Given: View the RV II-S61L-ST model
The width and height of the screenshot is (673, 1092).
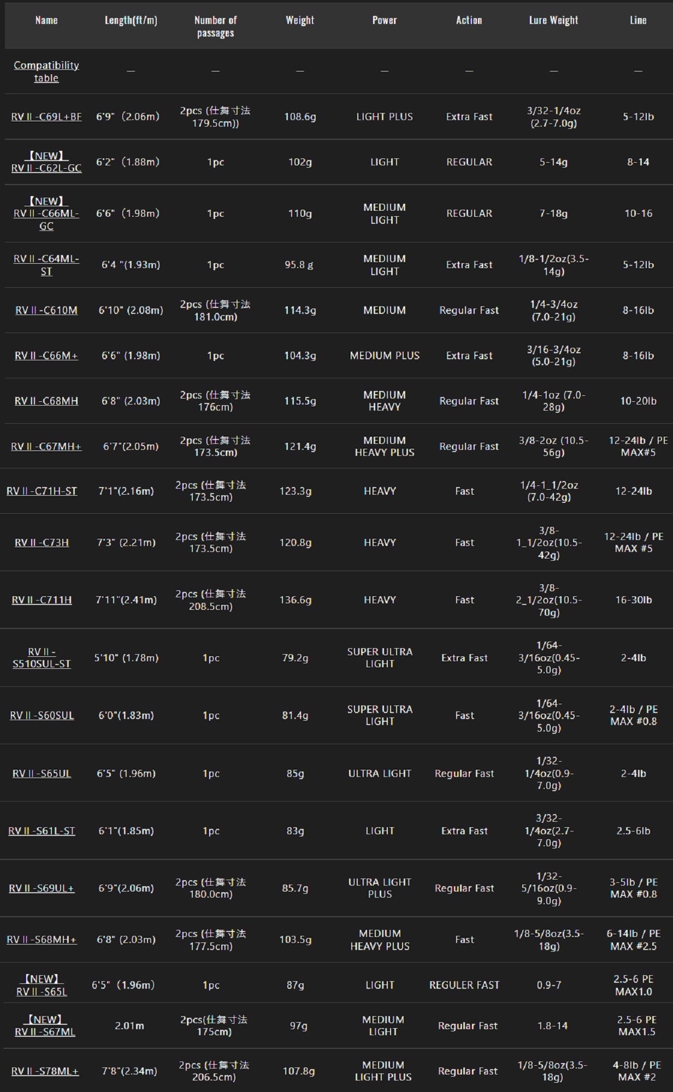Looking at the screenshot, I should click(x=42, y=830).
